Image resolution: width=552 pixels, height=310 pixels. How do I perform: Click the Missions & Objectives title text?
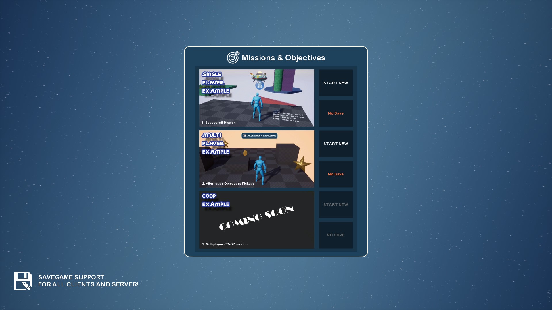[283, 58]
